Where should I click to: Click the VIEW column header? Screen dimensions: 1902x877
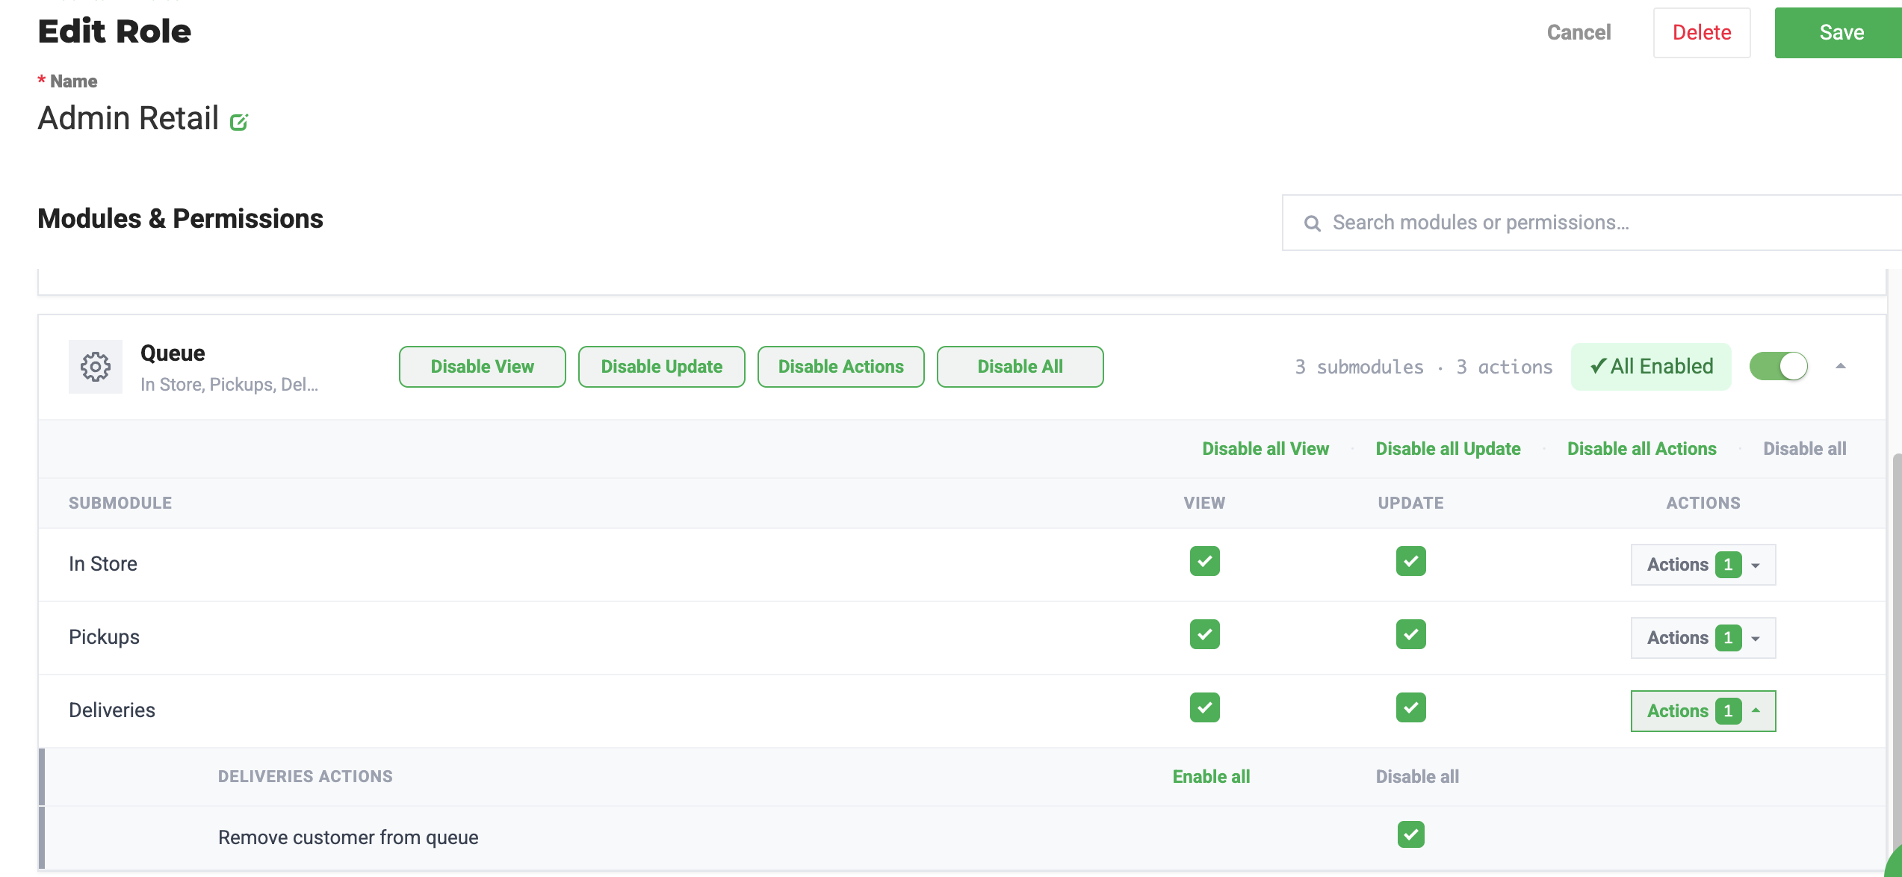click(1204, 503)
